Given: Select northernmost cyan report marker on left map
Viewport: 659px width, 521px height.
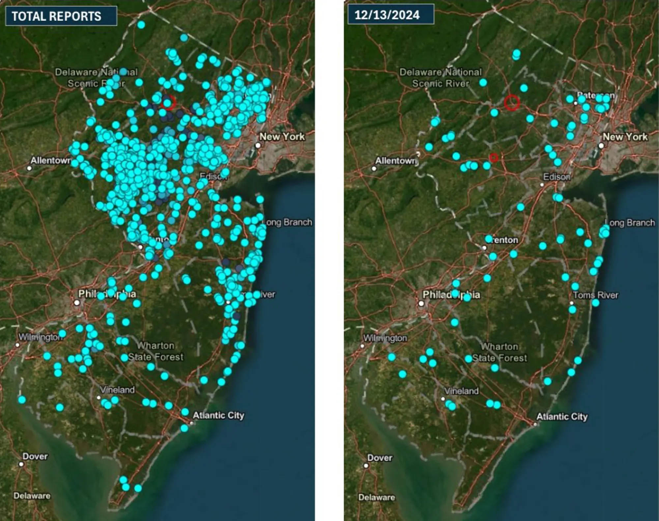Looking at the screenshot, I should (141, 25).
